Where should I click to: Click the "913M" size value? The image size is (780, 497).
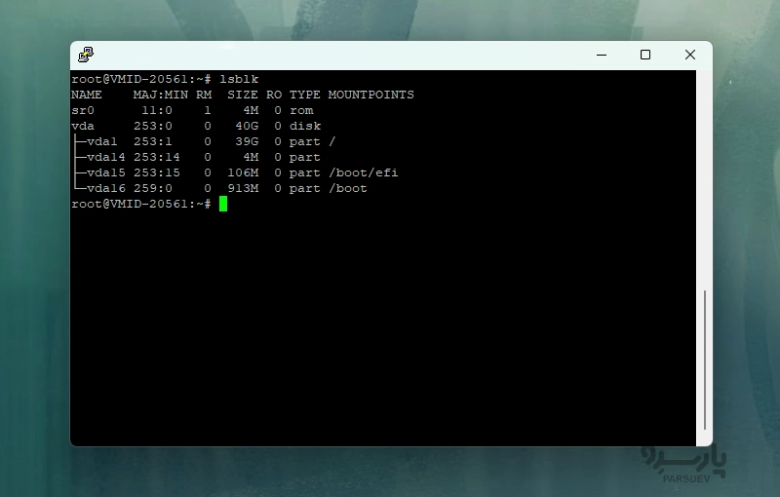click(243, 188)
